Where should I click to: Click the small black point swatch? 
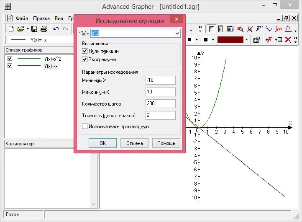[x=189, y=40]
